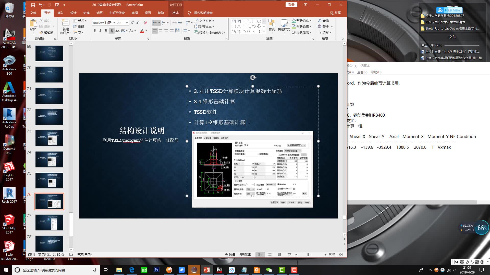Screen dimensions: 490x275
Task: Toggle underline formatting
Action: click(106, 31)
